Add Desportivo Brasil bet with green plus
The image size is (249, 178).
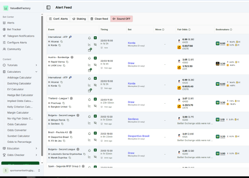95,133
